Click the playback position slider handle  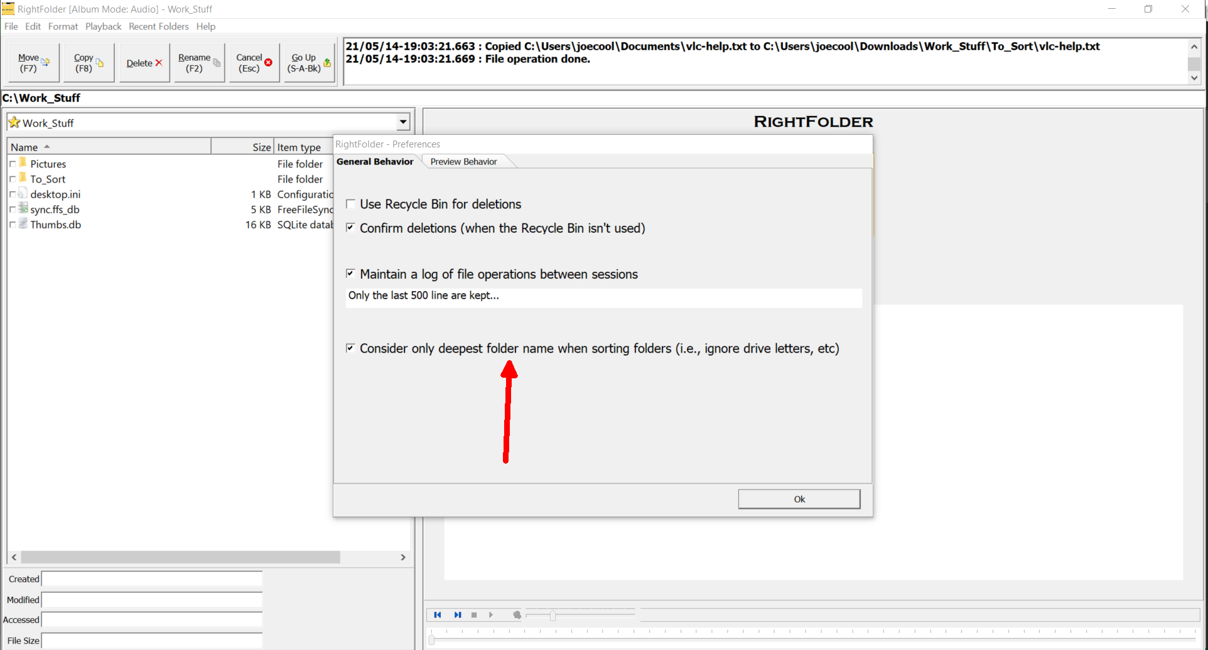point(432,640)
